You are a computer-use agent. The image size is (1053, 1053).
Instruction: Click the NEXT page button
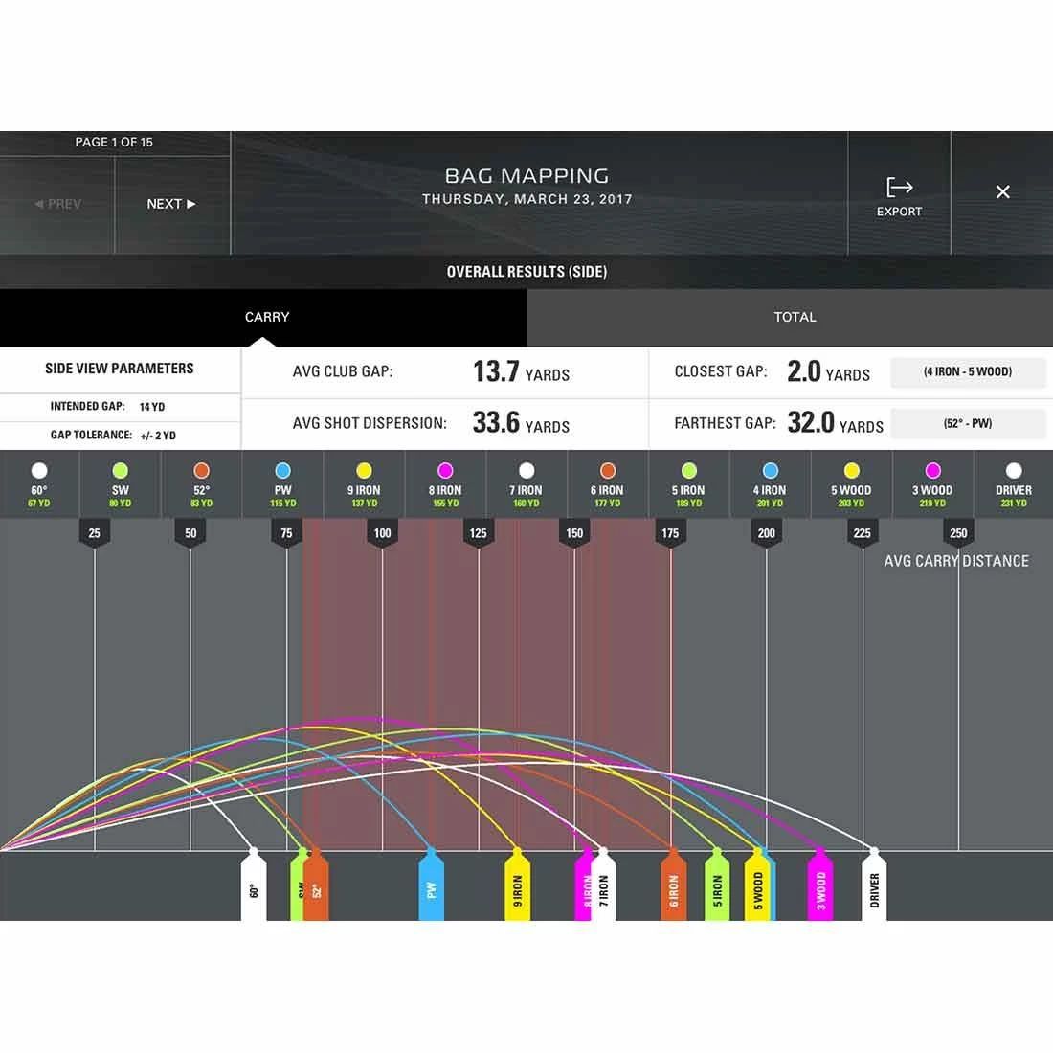171,204
